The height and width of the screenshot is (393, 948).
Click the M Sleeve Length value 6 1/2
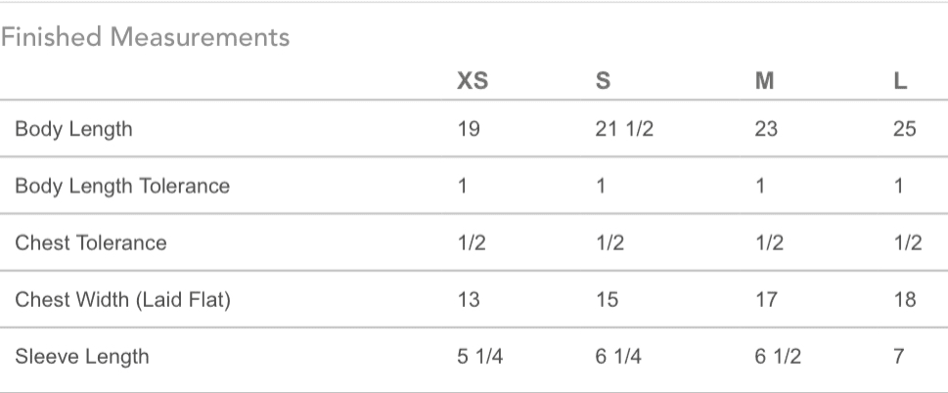(778, 357)
